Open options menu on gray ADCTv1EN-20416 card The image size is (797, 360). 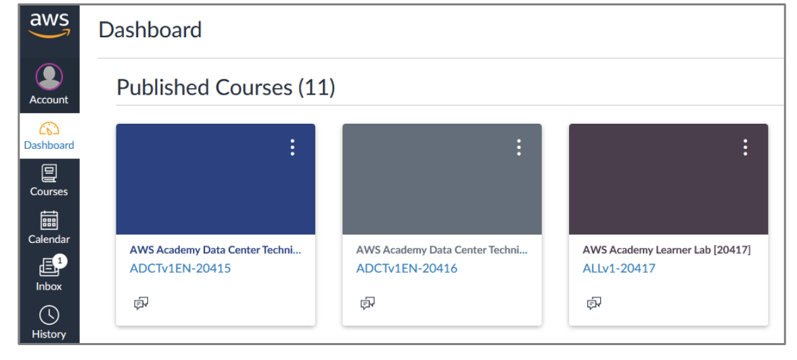519,148
